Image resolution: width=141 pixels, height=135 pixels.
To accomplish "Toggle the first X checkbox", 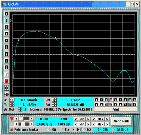I will coord(97,100).
